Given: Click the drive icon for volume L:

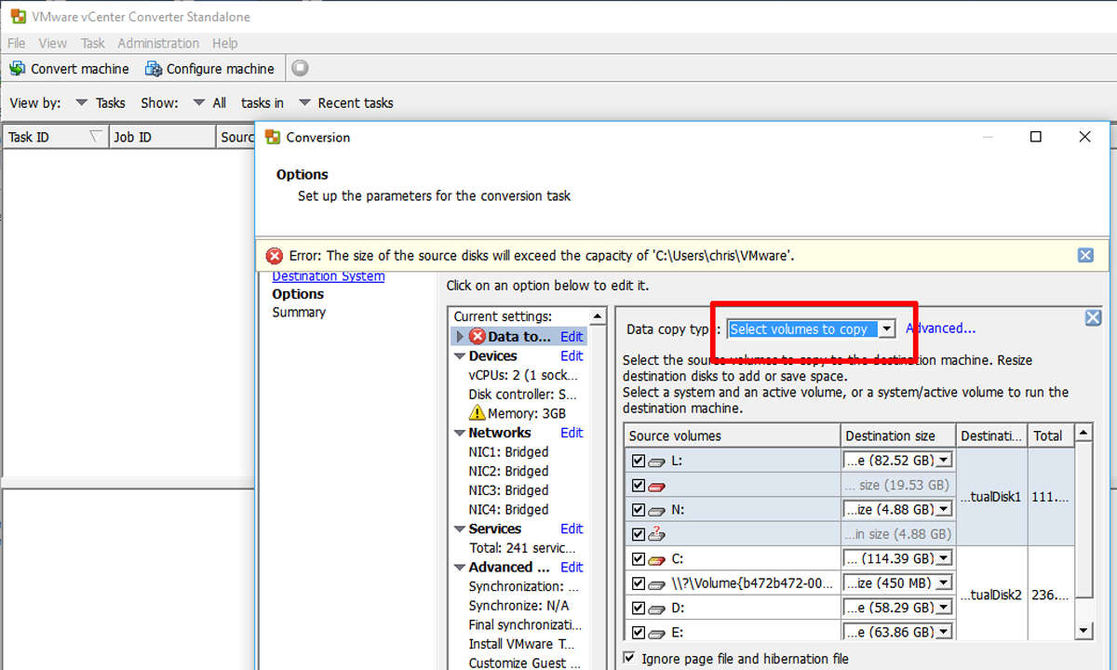Looking at the screenshot, I should click(x=657, y=462).
